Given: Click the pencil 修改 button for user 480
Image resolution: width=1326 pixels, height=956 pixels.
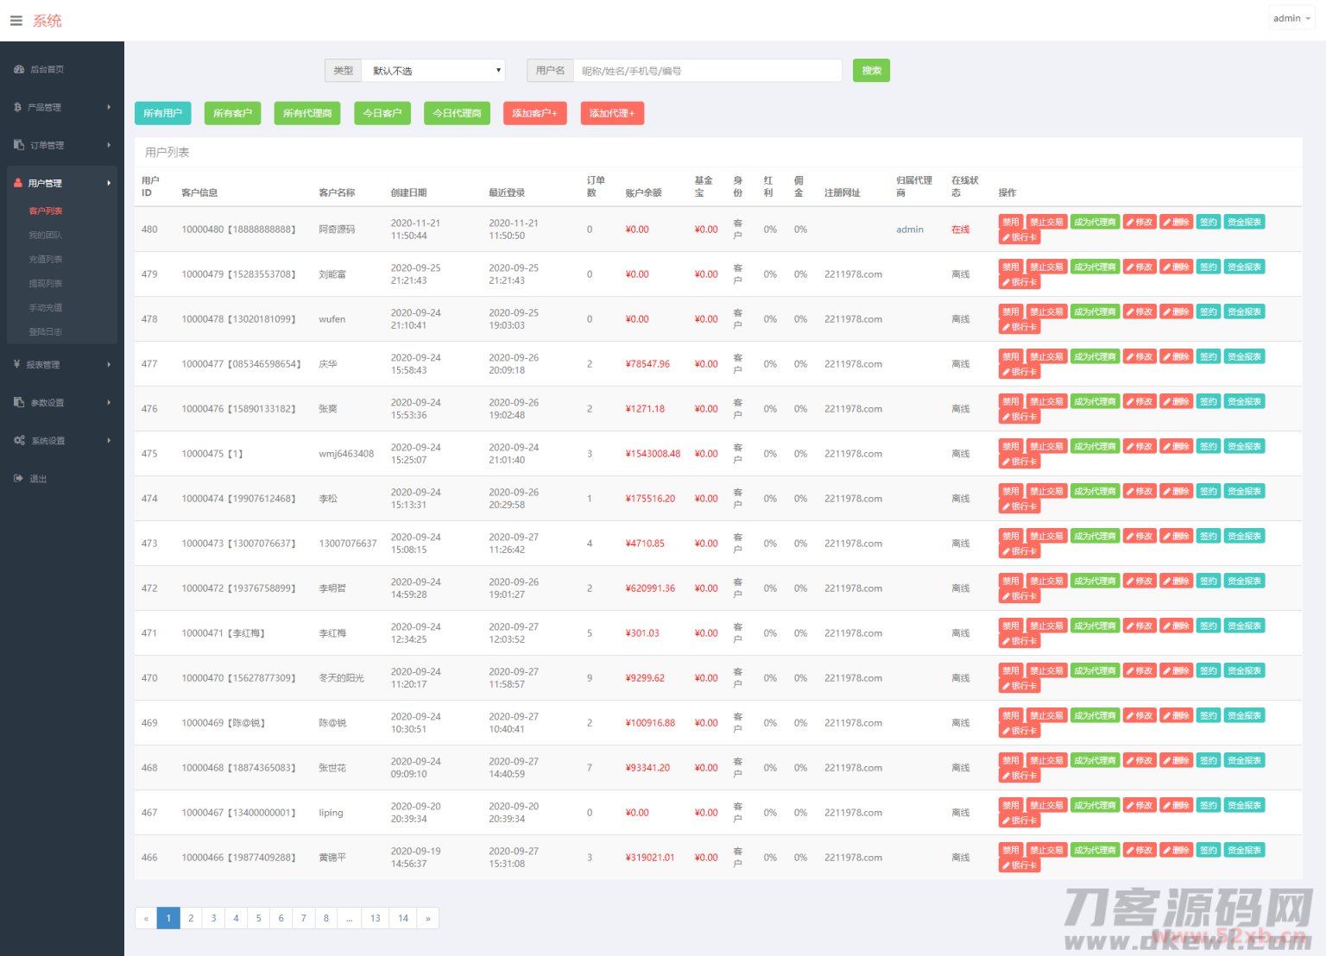Looking at the screenshot, I should [1140, 223].
